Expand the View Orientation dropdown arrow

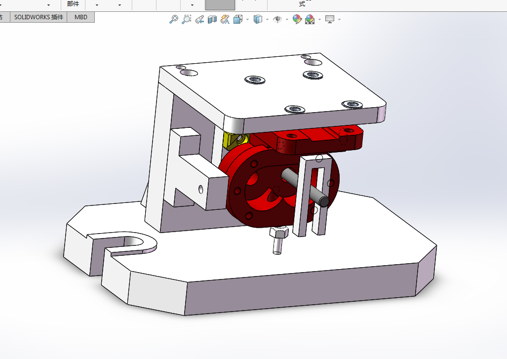[248, 20]
